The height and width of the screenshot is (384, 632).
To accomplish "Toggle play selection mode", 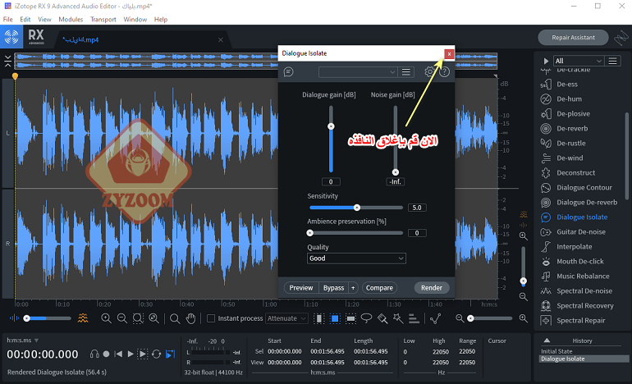I will tap(143, 354).
